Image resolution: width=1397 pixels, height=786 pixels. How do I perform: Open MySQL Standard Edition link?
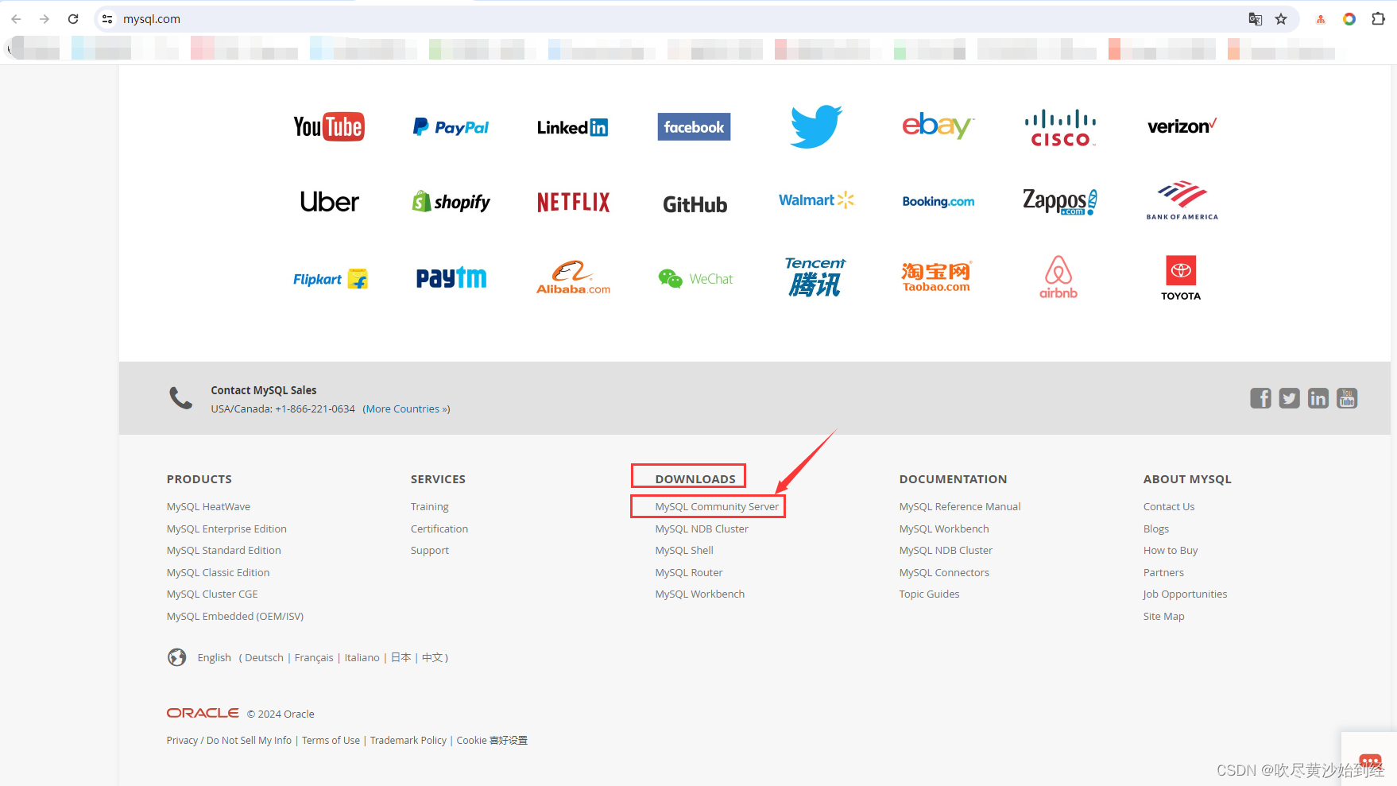224,550
